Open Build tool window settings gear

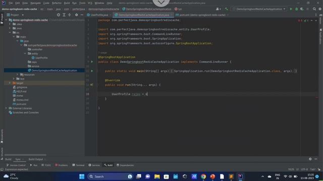pos(310,159)
